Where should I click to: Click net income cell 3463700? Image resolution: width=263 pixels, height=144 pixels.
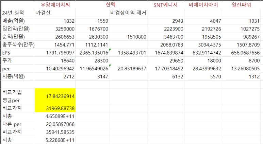(x=166, y=37)
